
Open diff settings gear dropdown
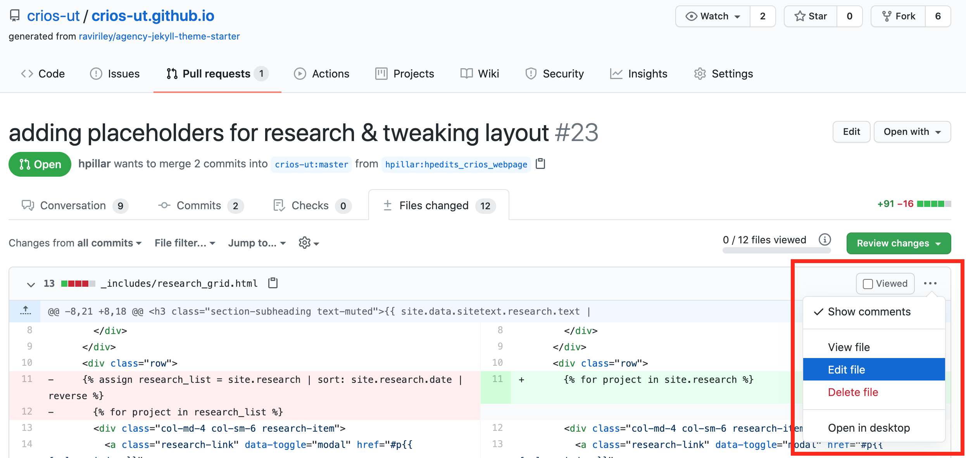(x=309, y=243)
